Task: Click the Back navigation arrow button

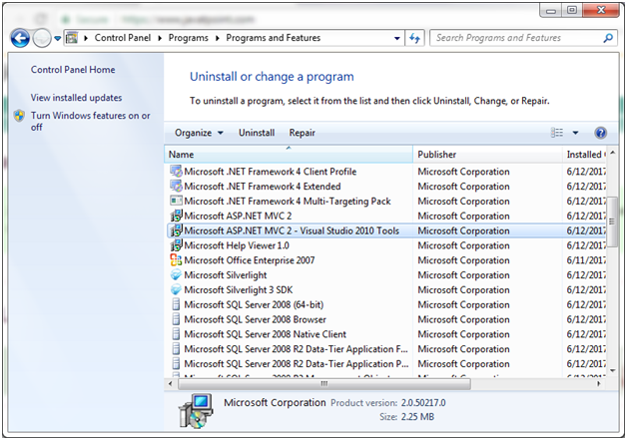Action: (20, 38)
